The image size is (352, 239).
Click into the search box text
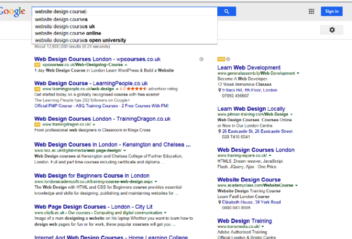coord(124,12)
